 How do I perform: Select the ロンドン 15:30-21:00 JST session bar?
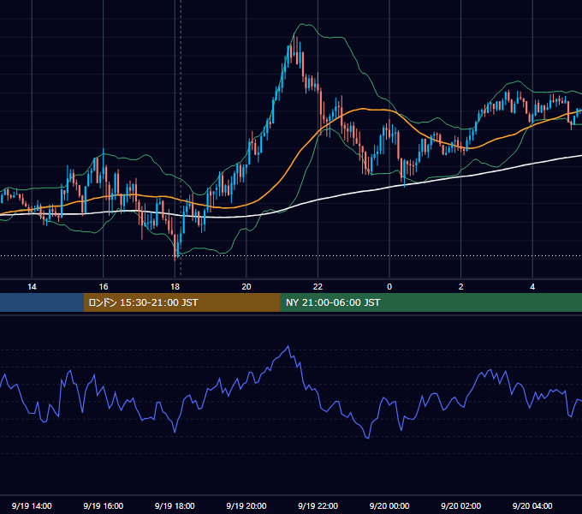[181, 302]
